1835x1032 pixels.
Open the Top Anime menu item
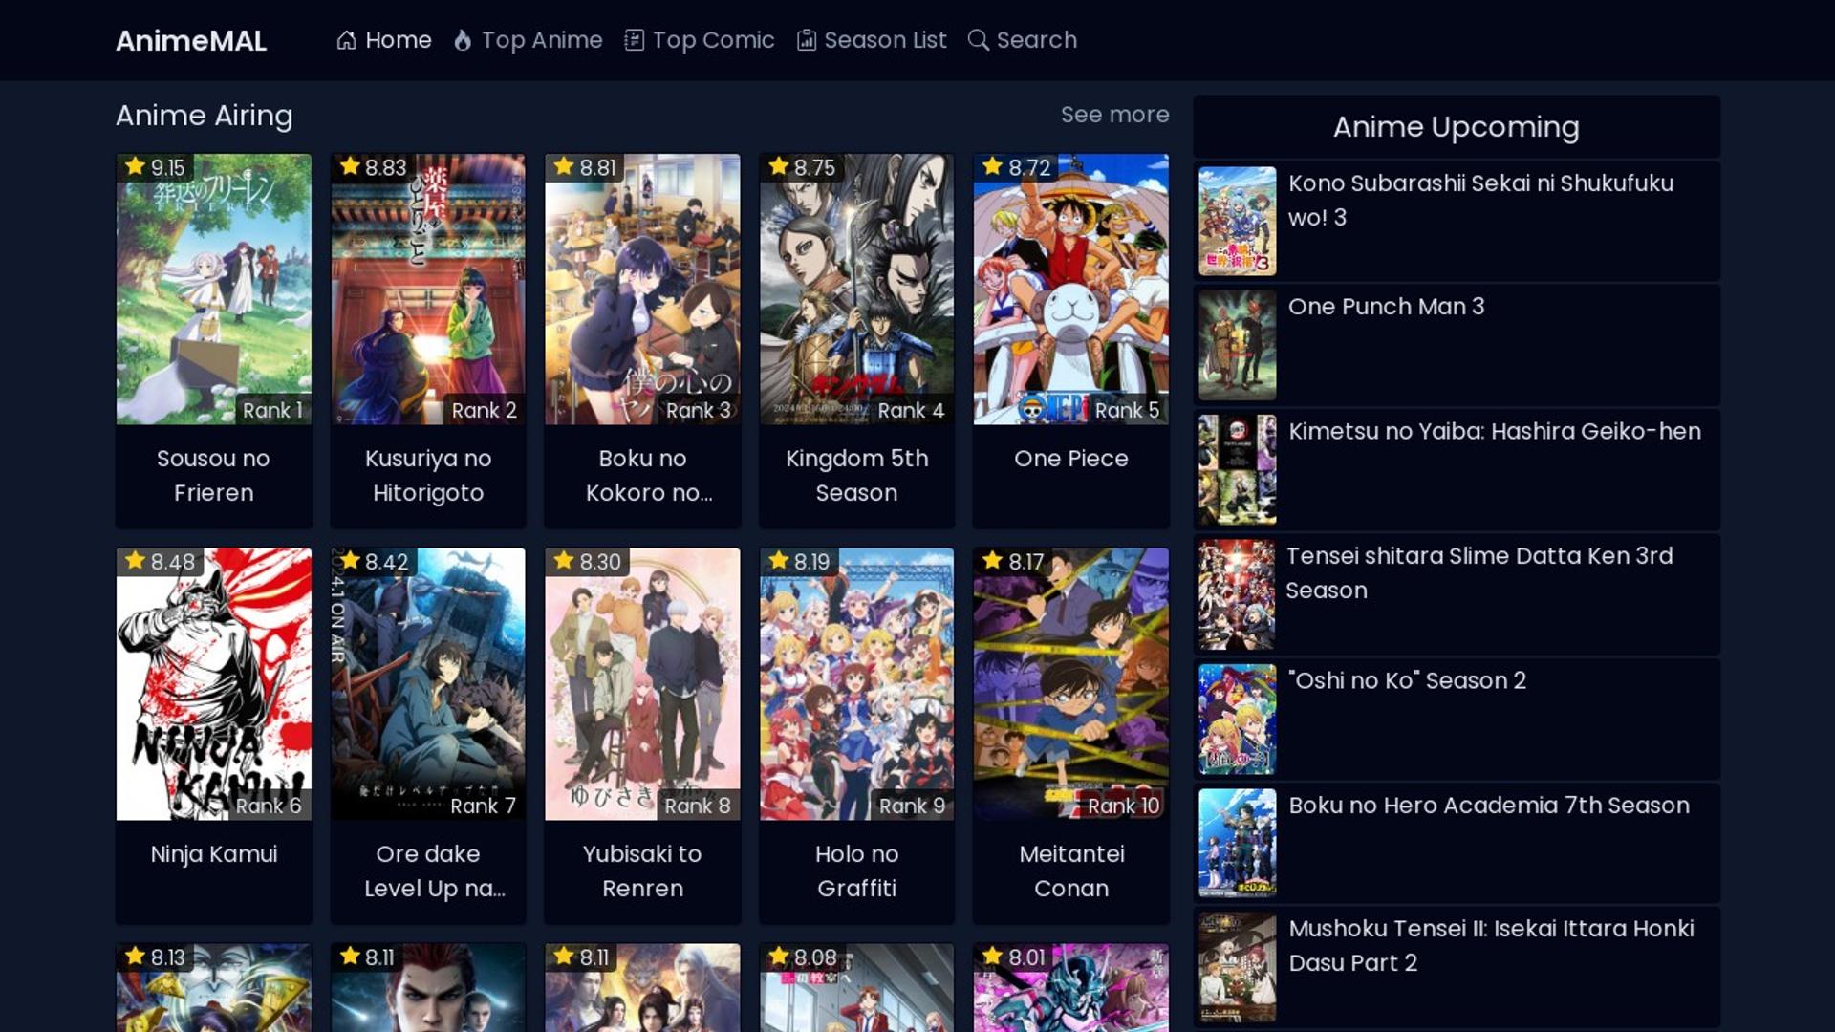click(x=528, y=40)
